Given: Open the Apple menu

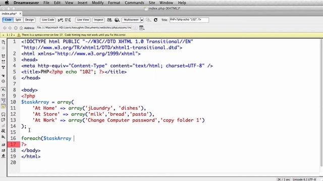Looking at the screenshot, I should click(7, 3).
